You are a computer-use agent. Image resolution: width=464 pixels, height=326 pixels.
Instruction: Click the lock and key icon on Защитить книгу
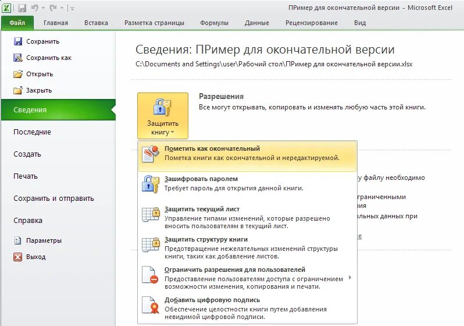click(x=162, y=107)
